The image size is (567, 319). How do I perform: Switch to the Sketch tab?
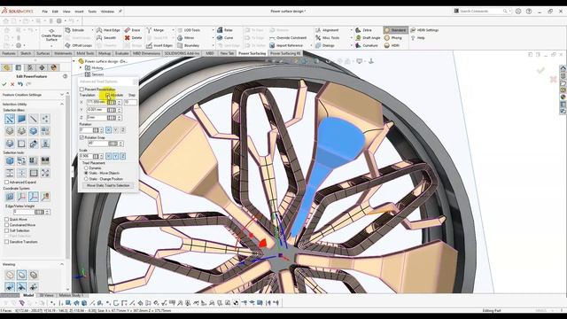tap(26, 53)
